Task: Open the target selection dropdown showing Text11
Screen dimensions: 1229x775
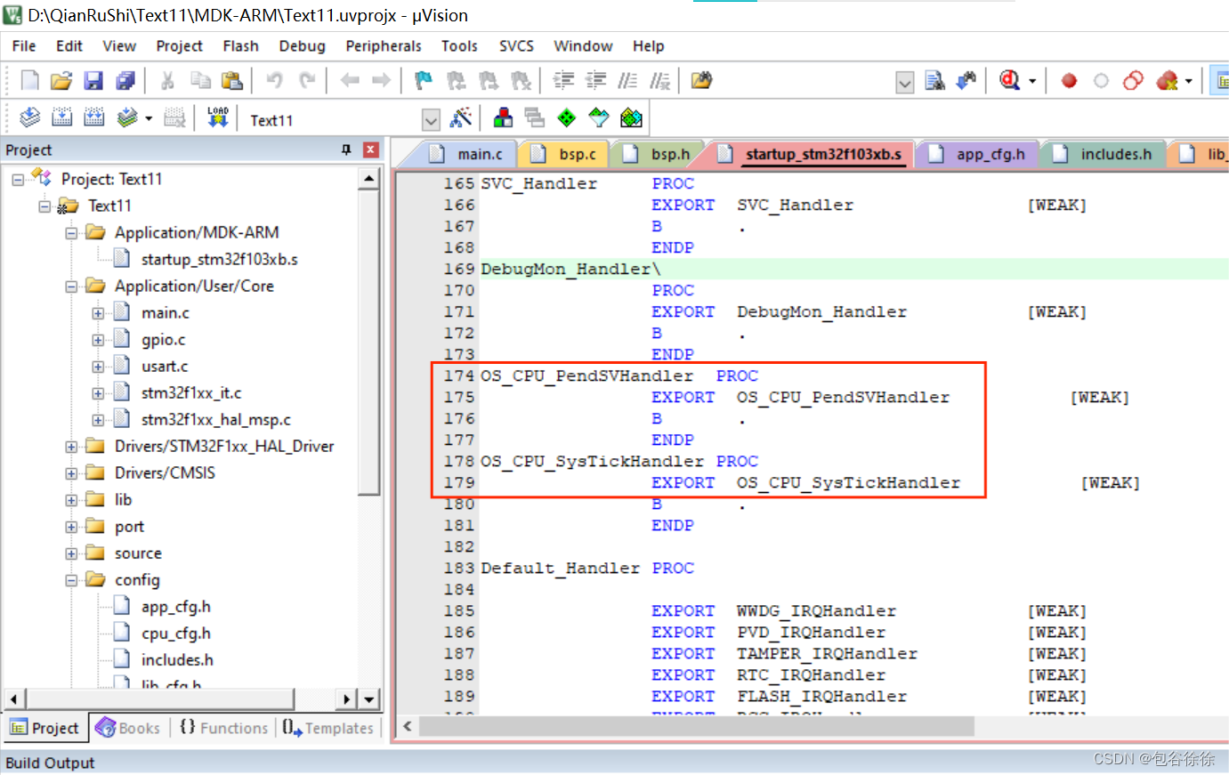Action: pos(431,120)
